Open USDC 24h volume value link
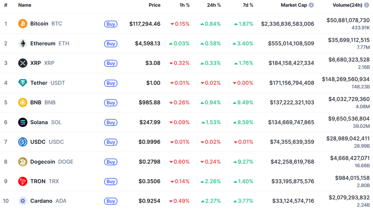 pyautogui.click(x=349, y=139)
